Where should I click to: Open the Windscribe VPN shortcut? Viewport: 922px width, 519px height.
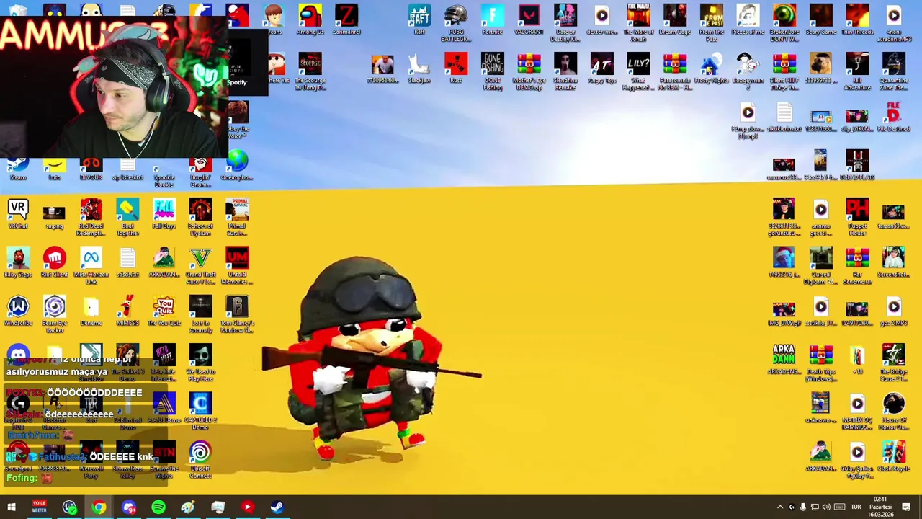pyautogui.click(x=18, y=311)
